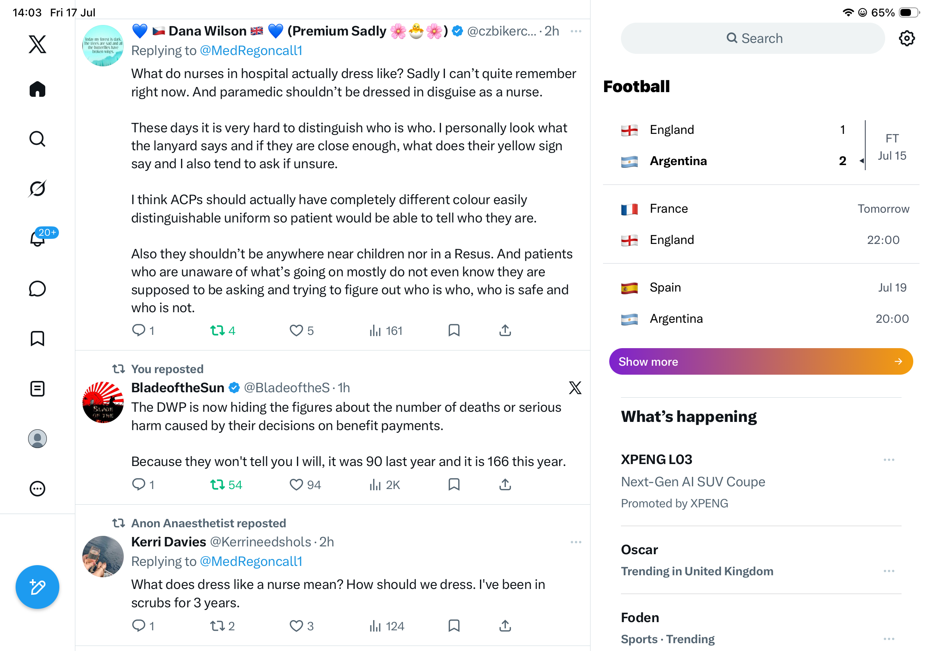Click the compose new post button

[37, 587]
